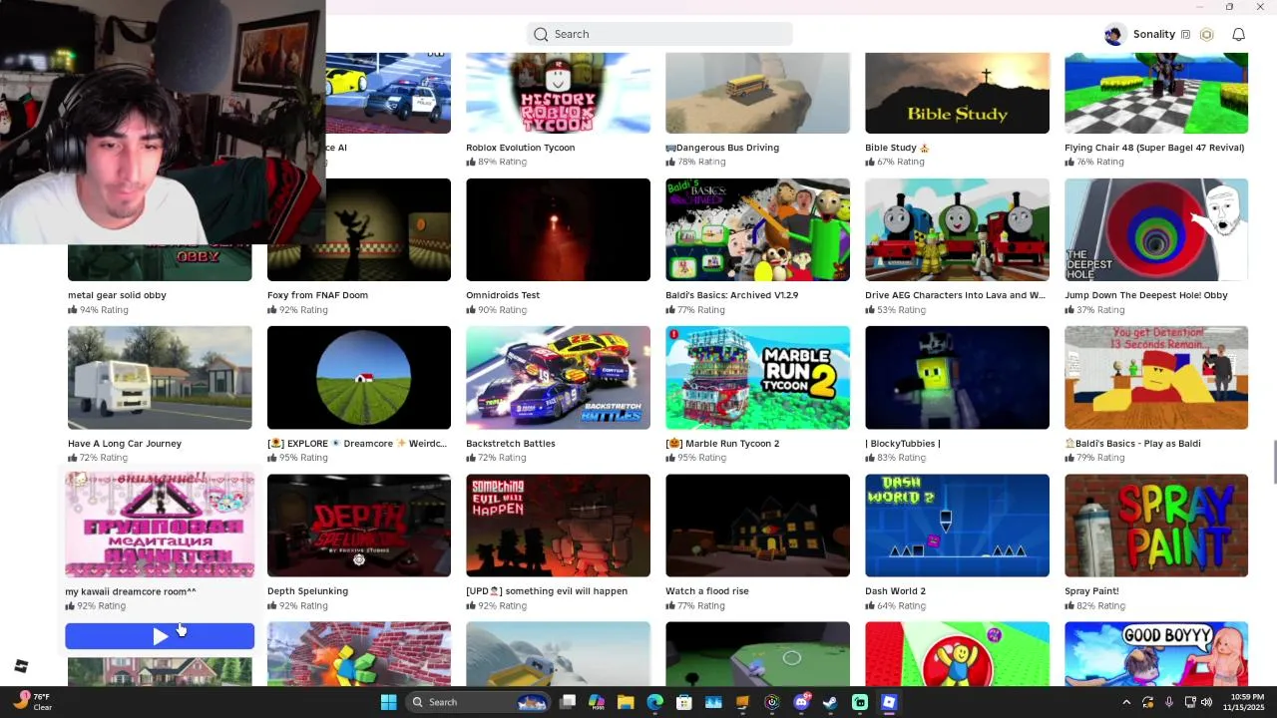Open the green face app in the taskbar
Image resolution: width=1277 pixels, height=718 pixels.
coord(860,702)
